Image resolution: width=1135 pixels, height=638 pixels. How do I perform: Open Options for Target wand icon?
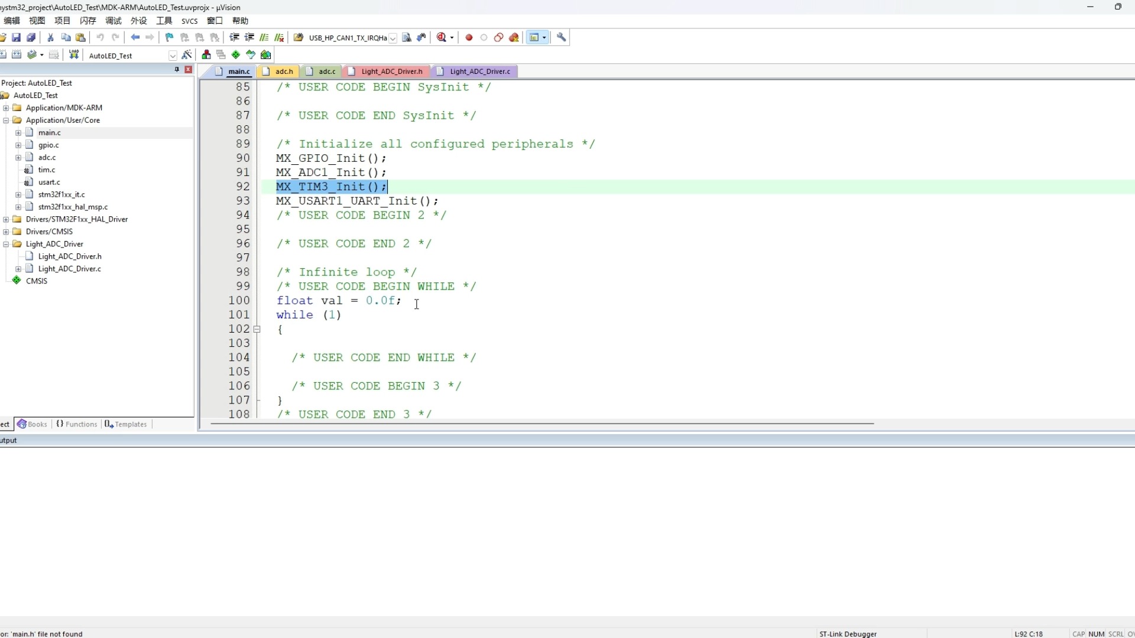(187, 55)
